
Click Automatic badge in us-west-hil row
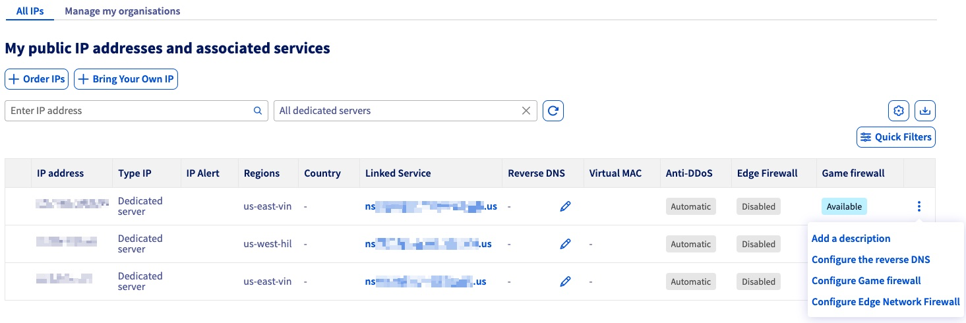691,244
